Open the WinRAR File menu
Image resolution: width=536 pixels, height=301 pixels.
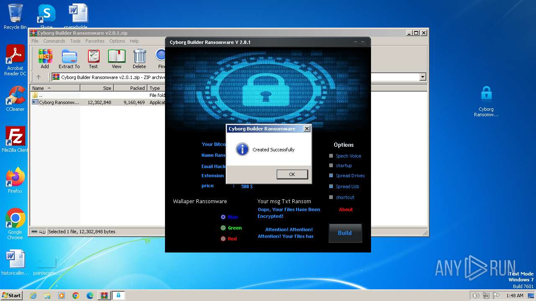[35, 41]
